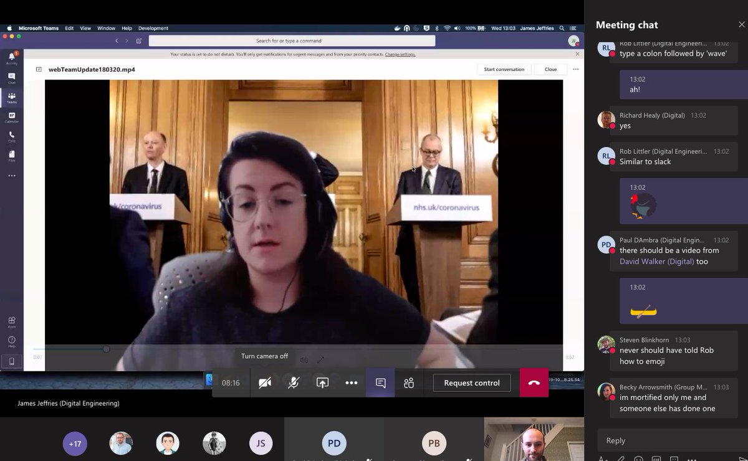Show participants panel
This screenshot has width=748, height=461.
409,383
